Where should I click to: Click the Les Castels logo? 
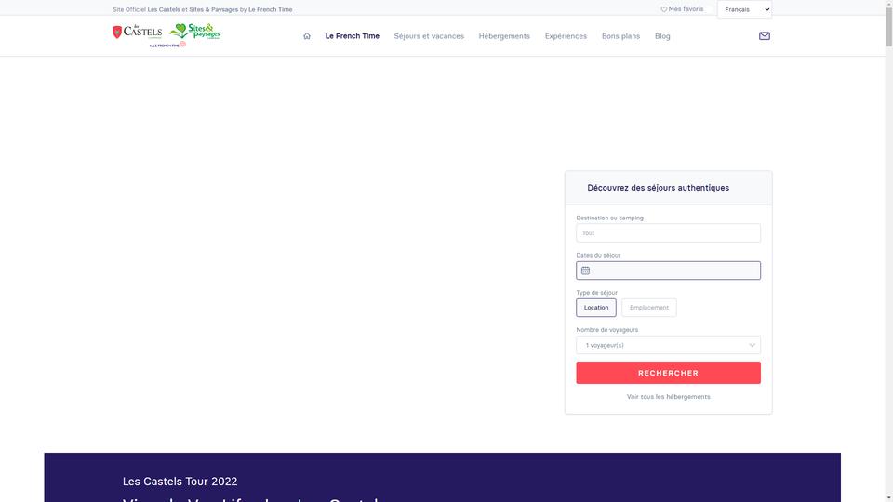tap(138, 32)
